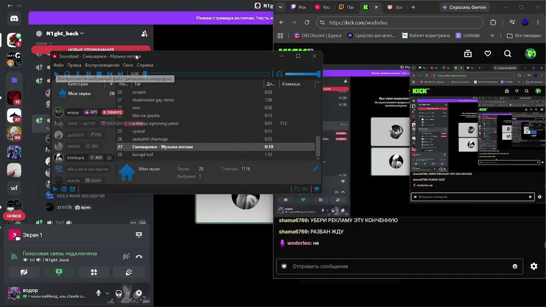Toggle Discord noise suppression
The image size is (546, 307).
click(126, 257)
